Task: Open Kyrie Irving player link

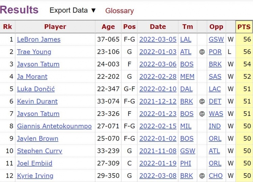Action: point(35,176)
